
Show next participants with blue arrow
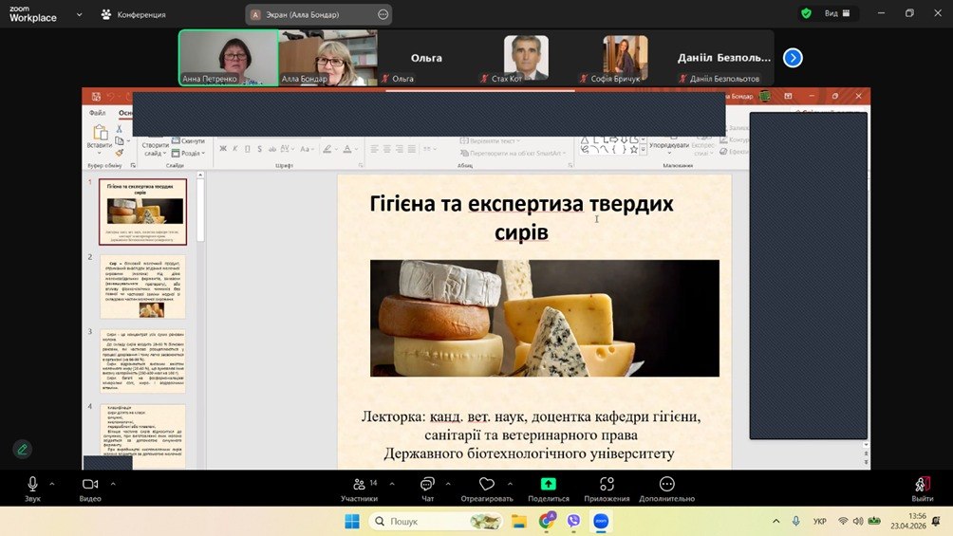point(793,58)
